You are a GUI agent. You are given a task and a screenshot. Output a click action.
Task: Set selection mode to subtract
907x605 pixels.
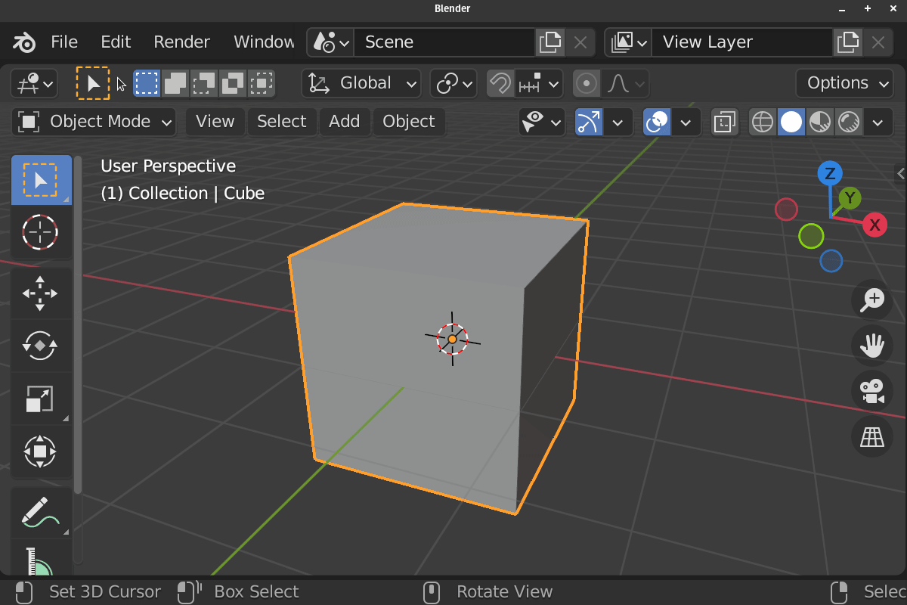coord(204,83)
